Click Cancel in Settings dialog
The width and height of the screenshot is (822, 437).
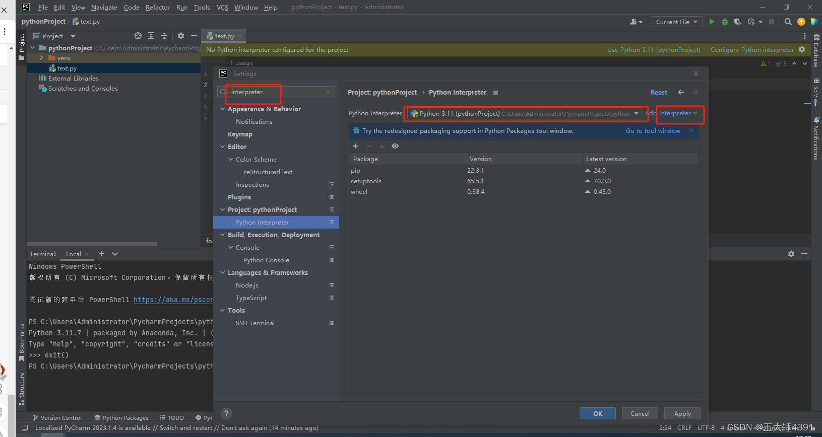point(640,413)
